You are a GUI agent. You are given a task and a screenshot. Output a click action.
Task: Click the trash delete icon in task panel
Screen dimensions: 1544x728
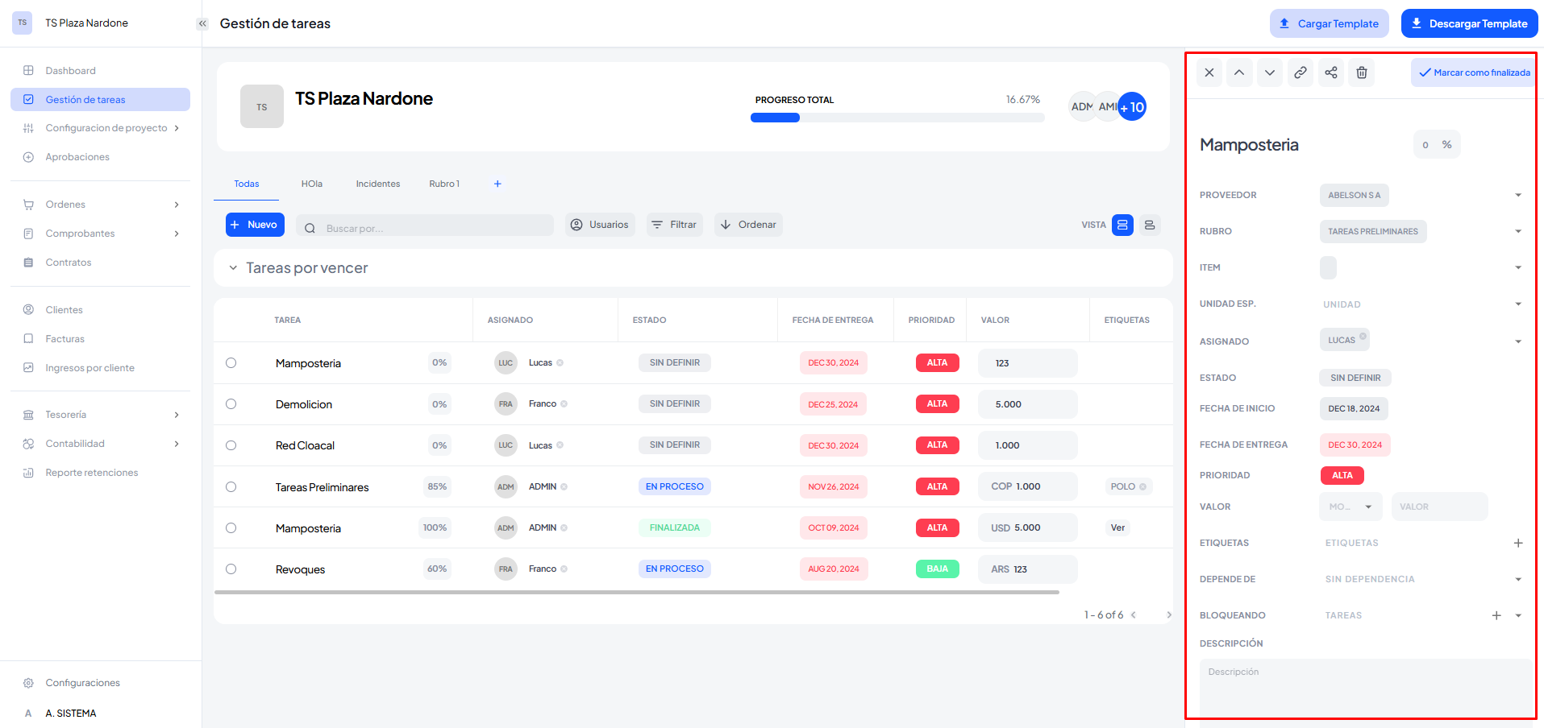pyautogui.click(x=1361, y=72)
